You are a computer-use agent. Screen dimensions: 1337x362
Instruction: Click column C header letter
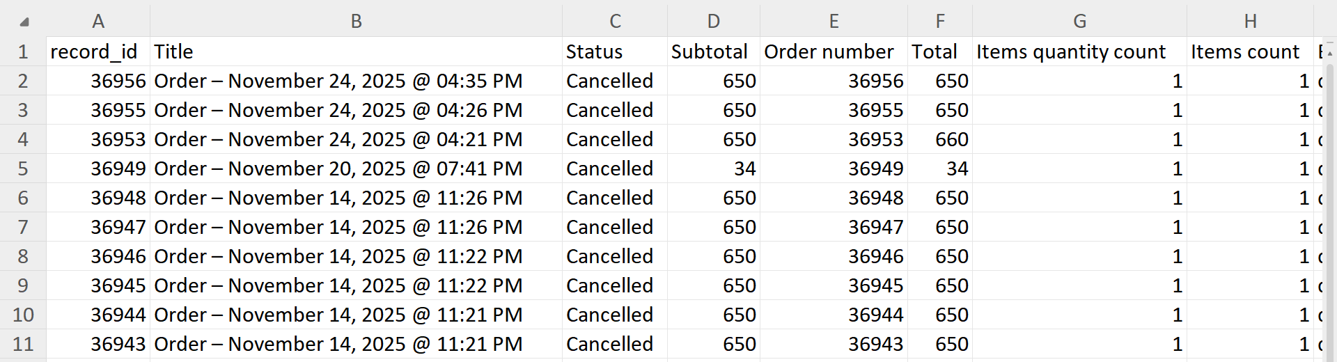click(x=615, y=21)
